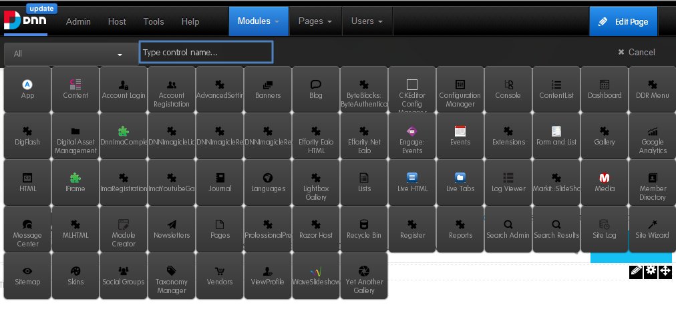Open module settings gear icon
This screenshot has width=676, height=329.
click(x=651, y=271)
